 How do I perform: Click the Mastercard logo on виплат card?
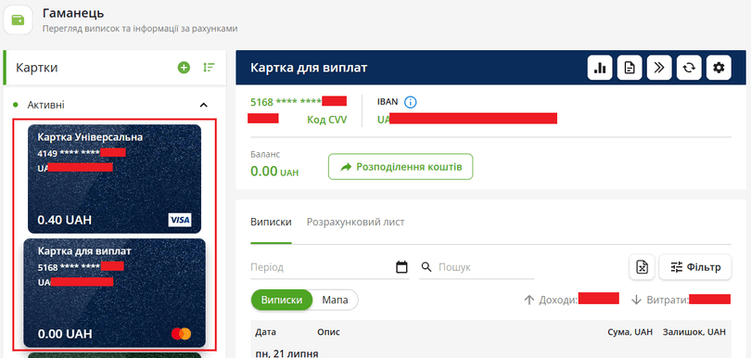tap(181, 334)
